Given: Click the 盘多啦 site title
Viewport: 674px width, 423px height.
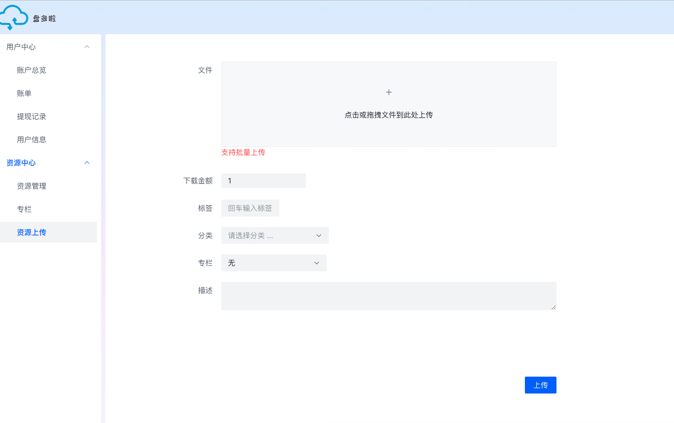Looking at the screenshot, I should coord(44,18).
